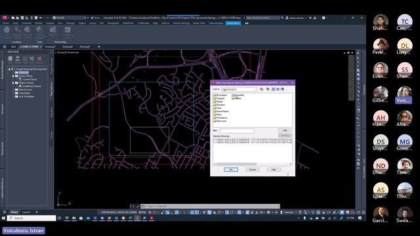Click the Civil 3D application logo button

click(5, 18)
